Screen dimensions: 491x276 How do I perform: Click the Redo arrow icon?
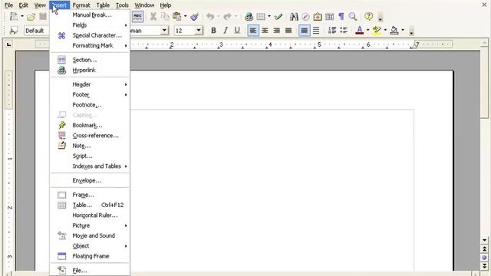228,17
